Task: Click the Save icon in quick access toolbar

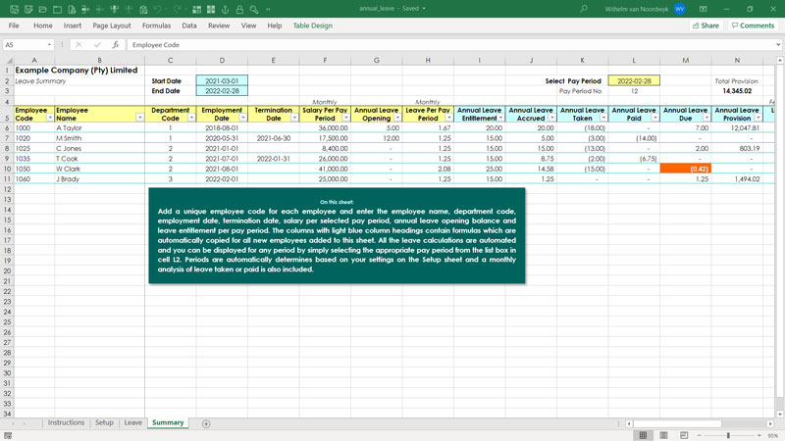Action: [14, 10]
